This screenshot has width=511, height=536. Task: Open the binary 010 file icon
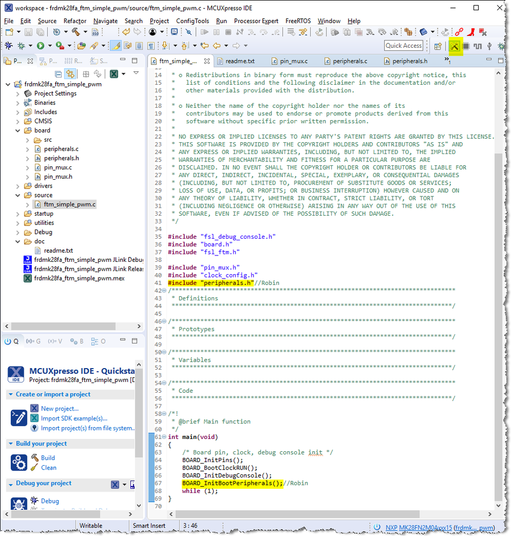pos(96,32)
